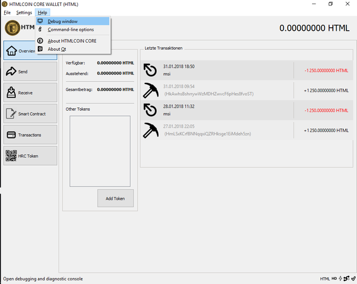357x284 pixels.
Task: Click the Overview house icon
Action: [x=11, y=50]
